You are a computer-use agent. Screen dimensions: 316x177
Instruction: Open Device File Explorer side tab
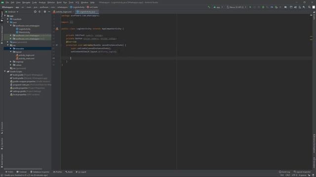tap(314, 144)
